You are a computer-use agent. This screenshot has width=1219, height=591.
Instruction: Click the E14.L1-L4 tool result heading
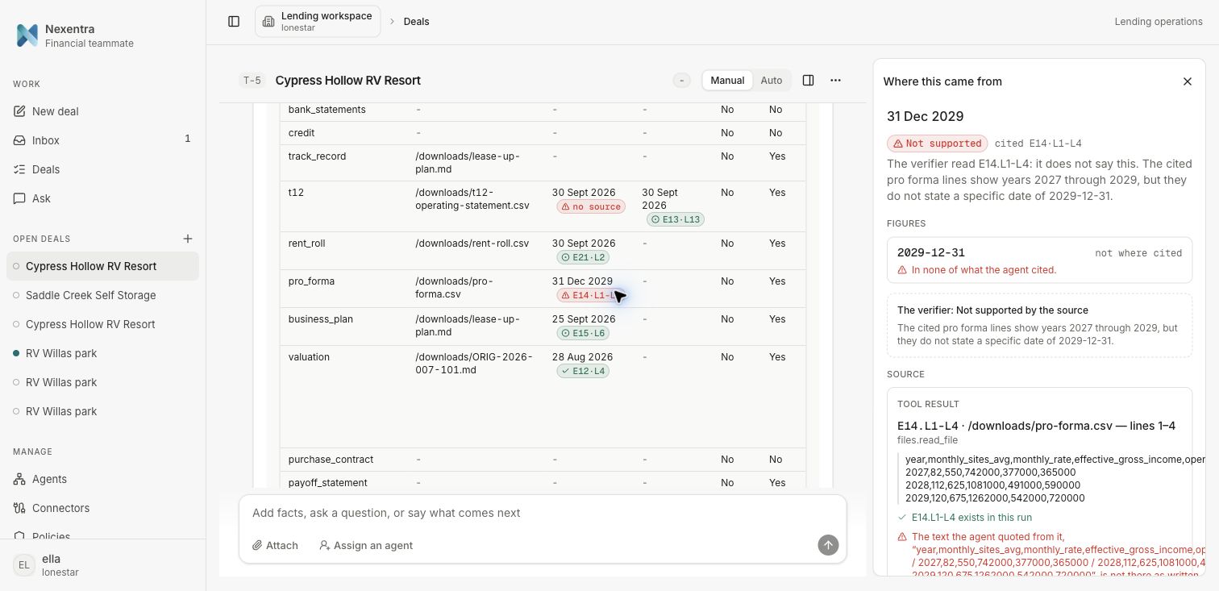click(1036, 426)
